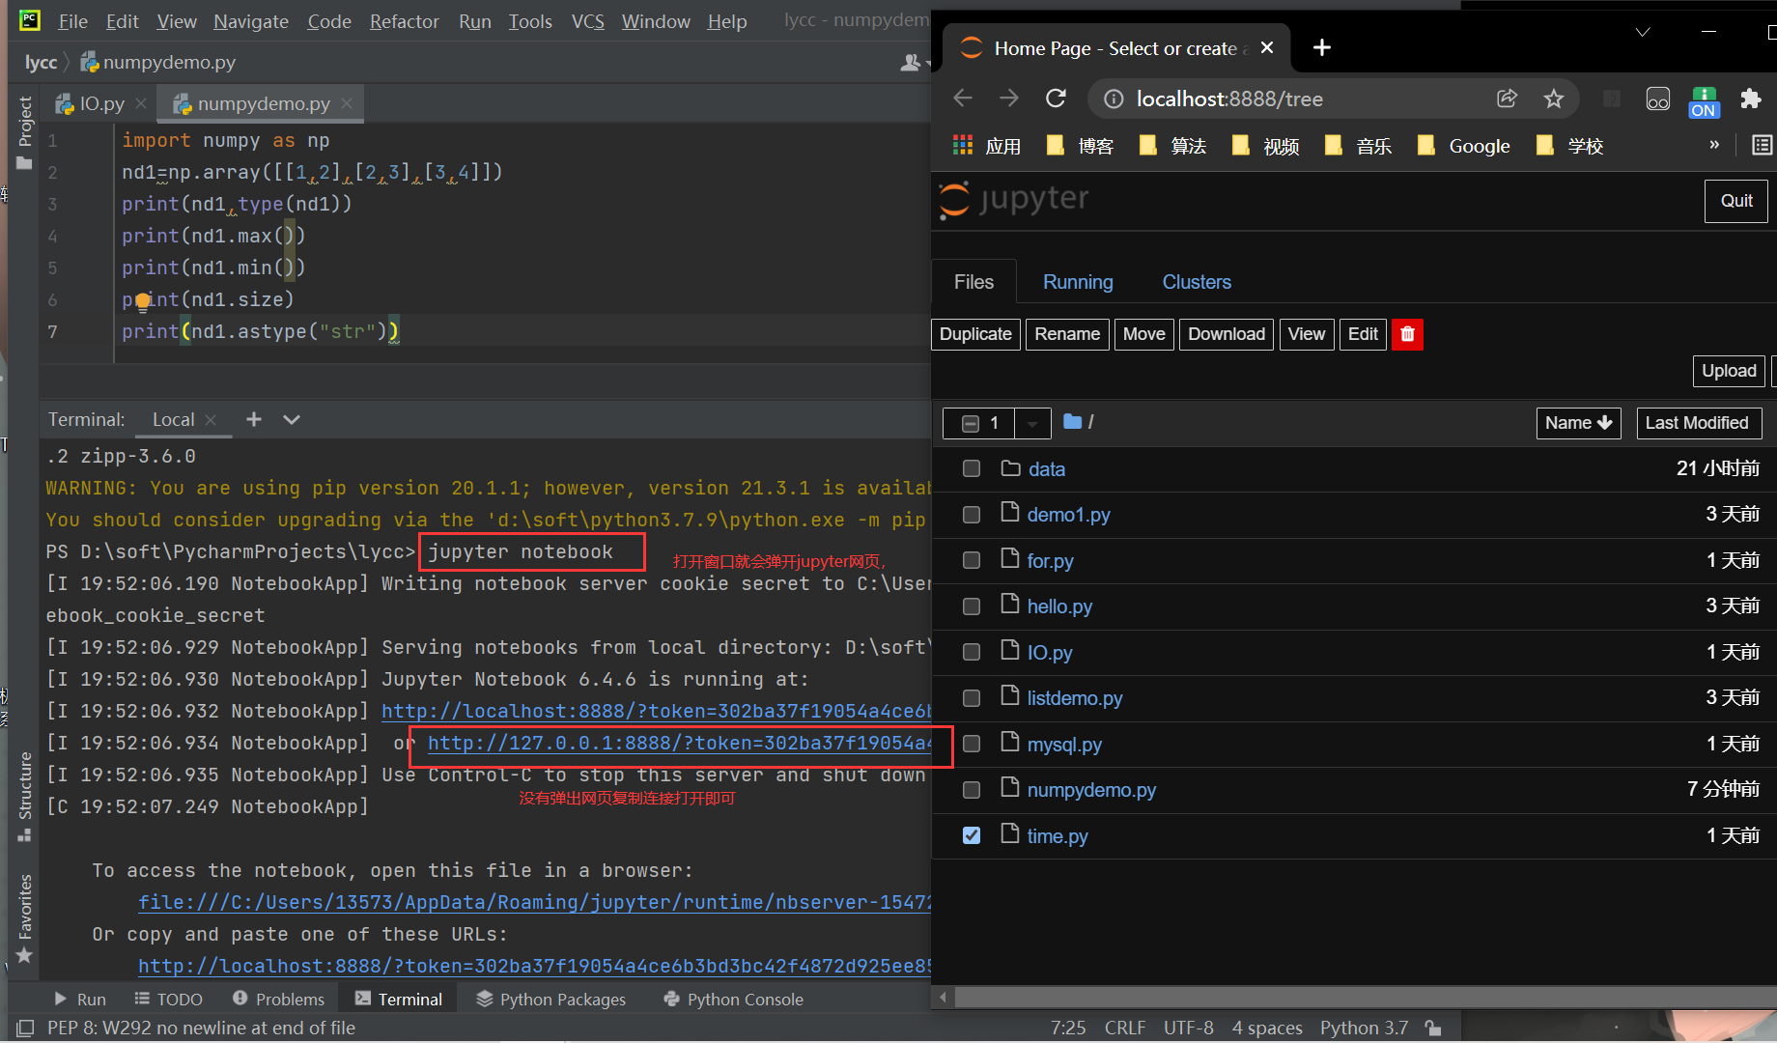Click the PyCharm read-only lock icon in status bar
The image size is (1777, 1043).
pos(1433,1028)
